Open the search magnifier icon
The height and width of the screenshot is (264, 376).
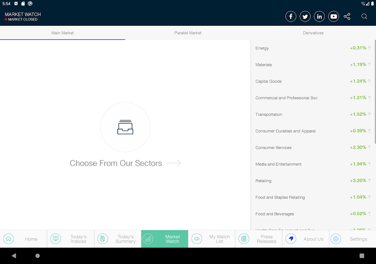coord(364,16)
